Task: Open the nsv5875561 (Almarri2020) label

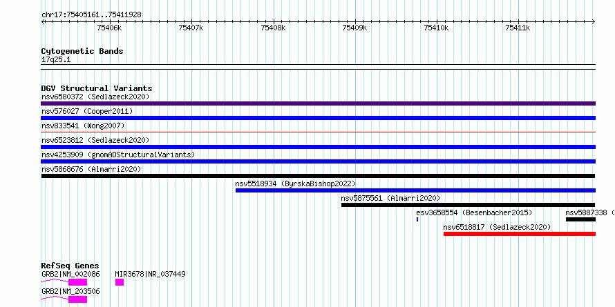Action: (x=390, y=198)
